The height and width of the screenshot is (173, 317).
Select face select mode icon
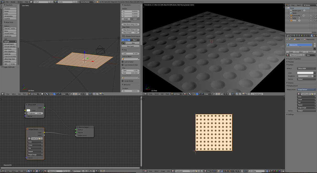tap(76, 94)
